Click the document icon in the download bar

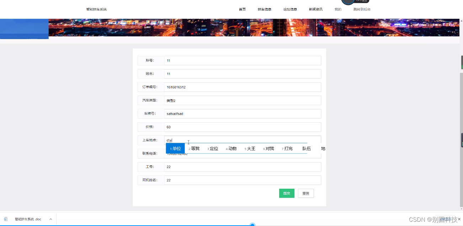[x=6, y=219]
